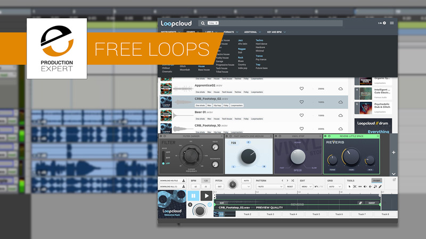This screenshot has height=239, width=426.
Task: Click Download All button
Action: coord(172,186)
